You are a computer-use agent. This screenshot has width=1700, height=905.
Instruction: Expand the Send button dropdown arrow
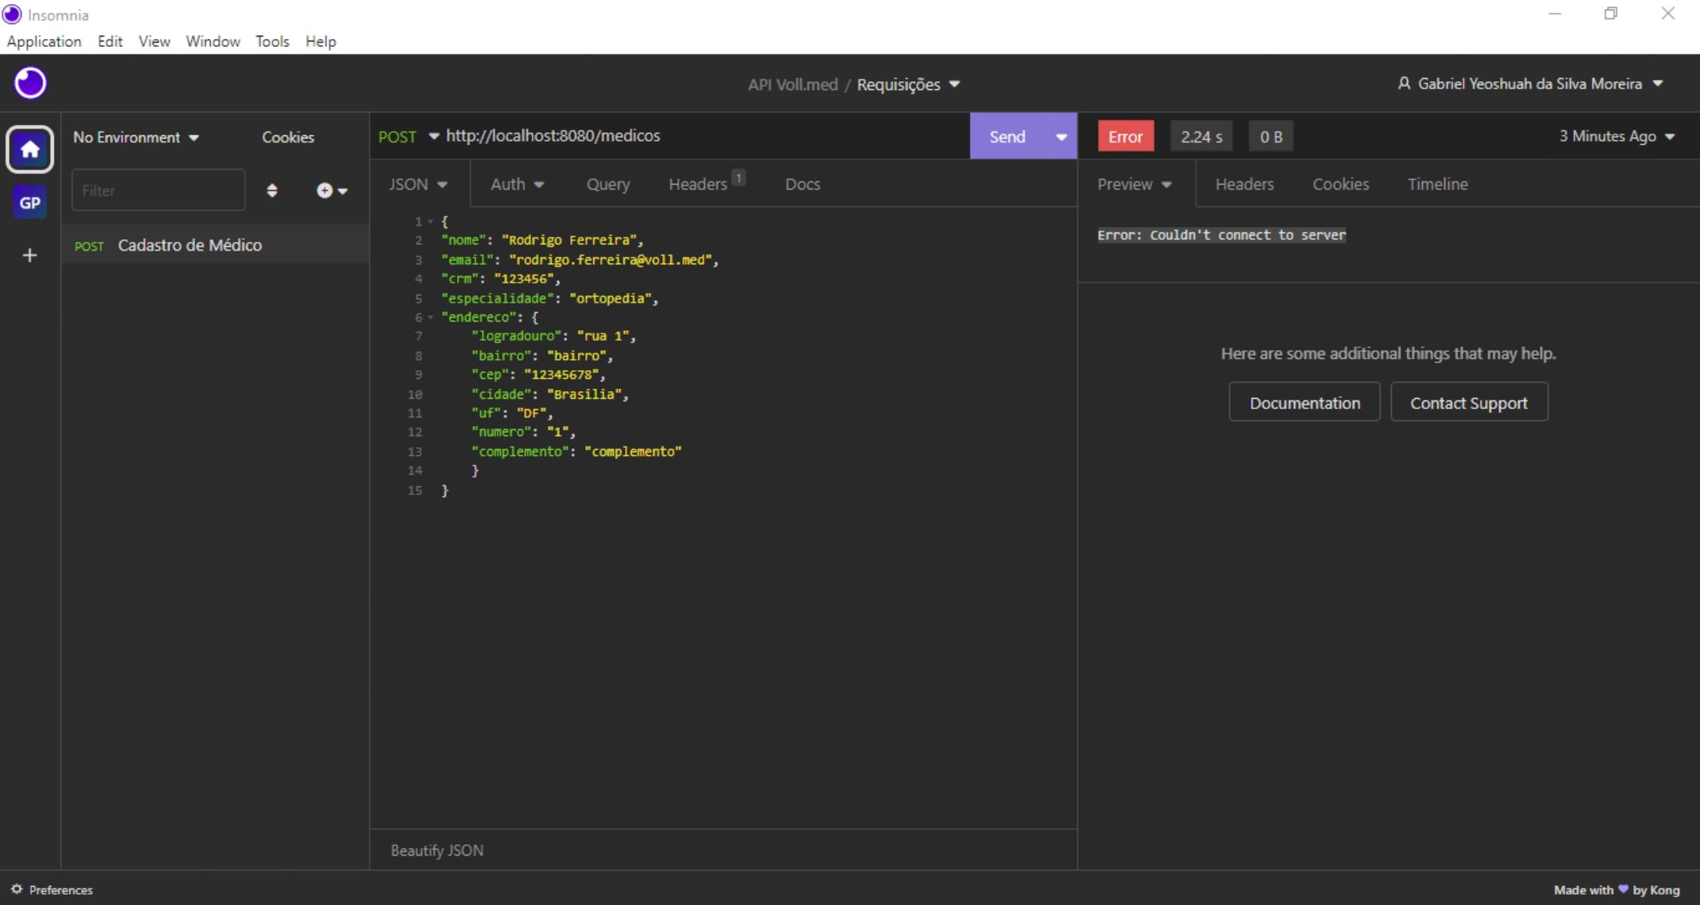1057,136
